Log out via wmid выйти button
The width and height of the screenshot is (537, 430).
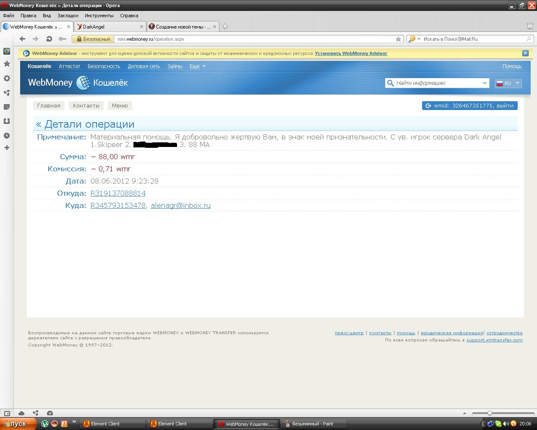(469, 106)
